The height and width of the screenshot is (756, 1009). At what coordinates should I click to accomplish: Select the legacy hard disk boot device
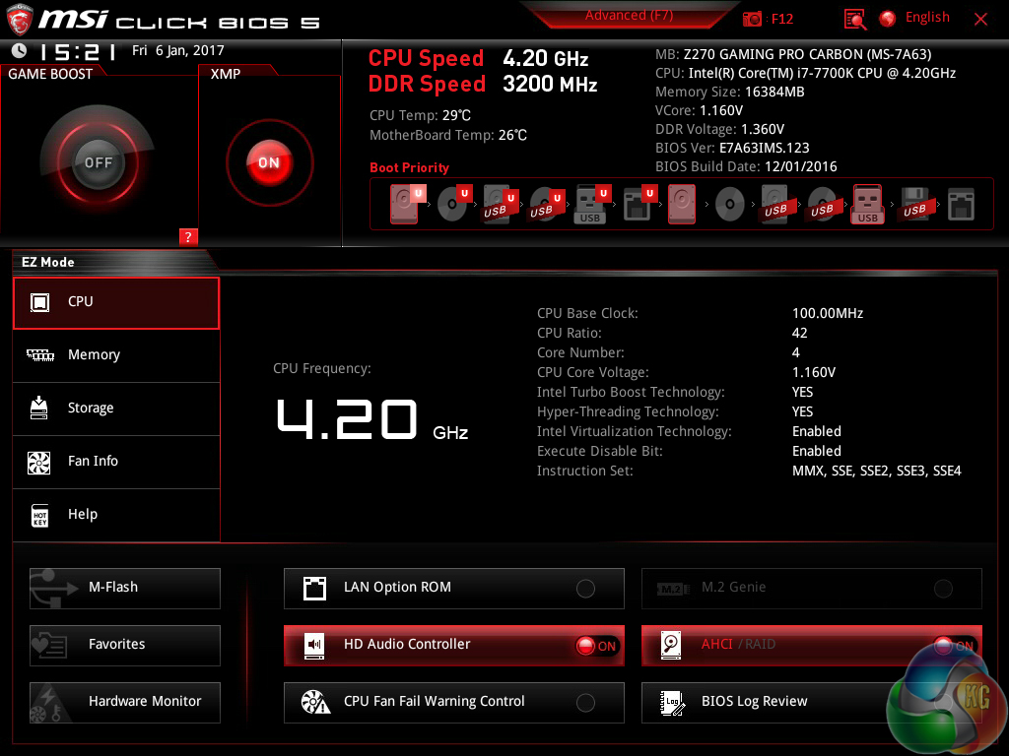[x=682, y=204]
